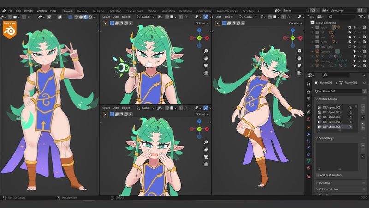The height and width of the screenshot is (208, 369).
Task: Open the Texture checker properties tab
Action: coord(309,176)
